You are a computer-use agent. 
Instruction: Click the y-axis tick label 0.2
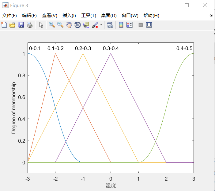(x=22, y=141)
